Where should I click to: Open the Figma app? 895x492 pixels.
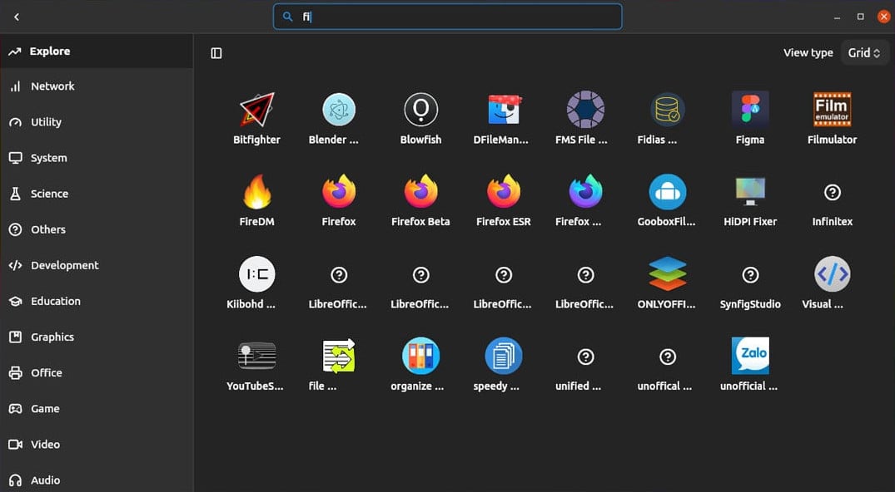coord(750,110)
